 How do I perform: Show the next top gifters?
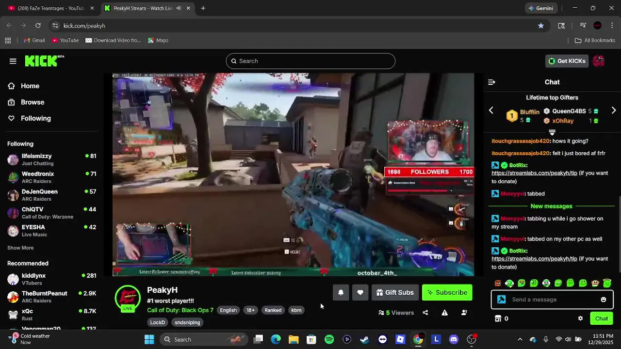(x=614, y=111)
